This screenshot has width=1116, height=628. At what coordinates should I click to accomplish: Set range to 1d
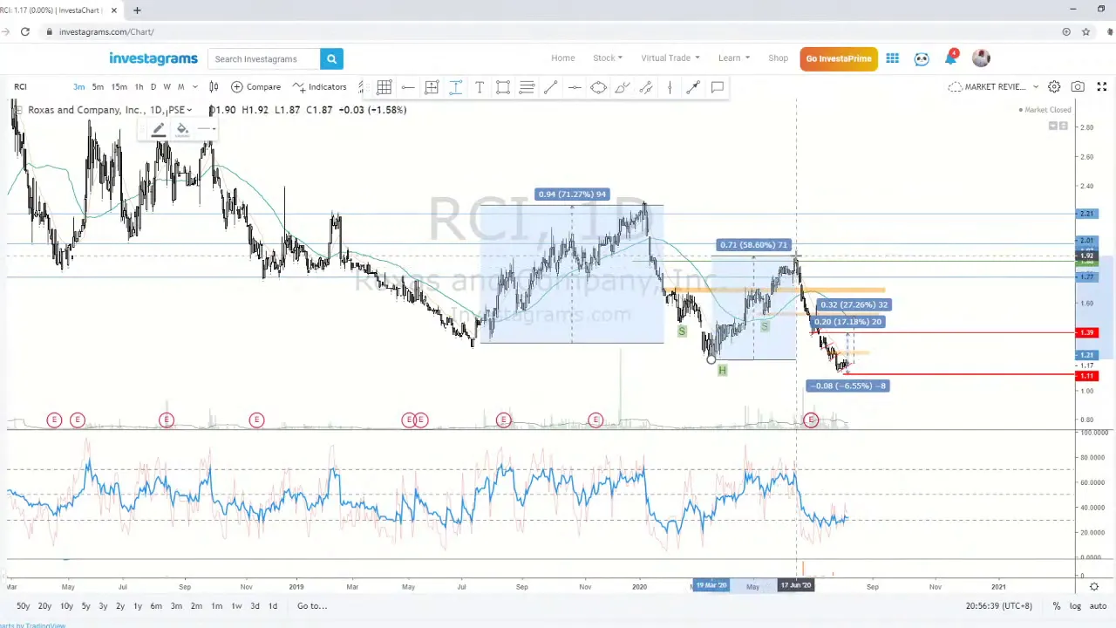[273, 606]
